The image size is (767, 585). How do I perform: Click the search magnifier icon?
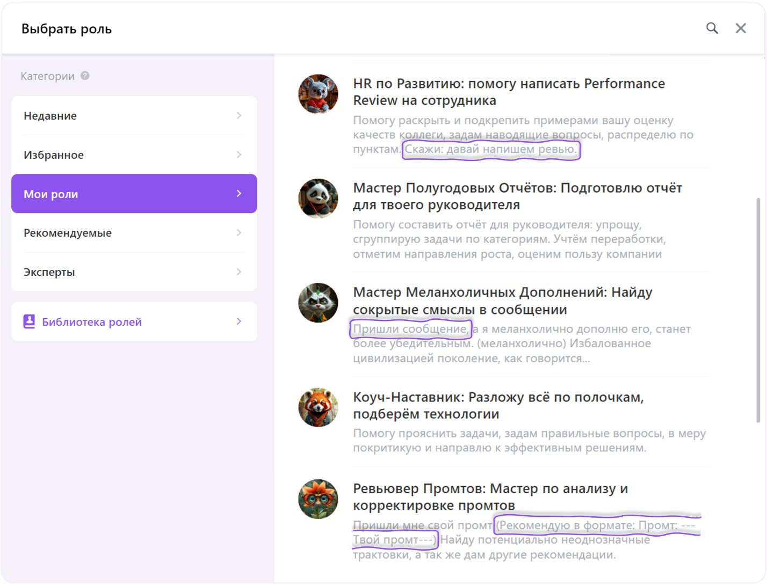712,28
